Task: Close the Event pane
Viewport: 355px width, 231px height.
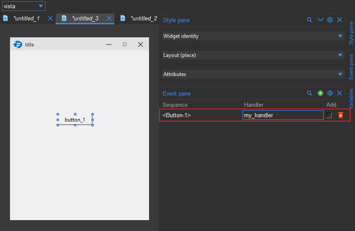Action: [x=339, y=93]
